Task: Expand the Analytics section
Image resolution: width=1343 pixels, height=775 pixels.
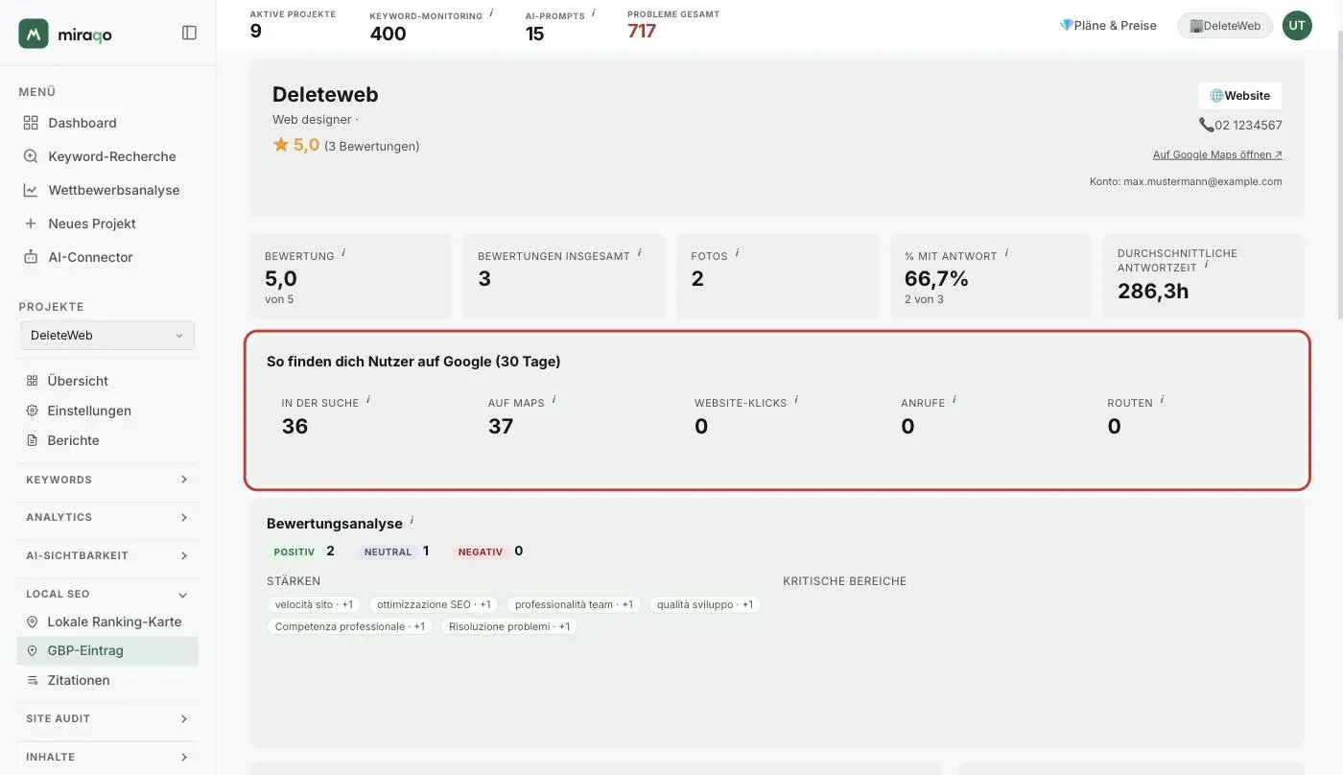Action: (x=108, y=517)
